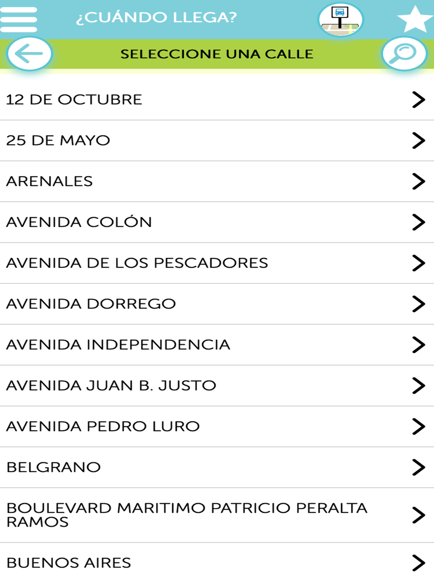434x580 pixels.
Task: Tap chevron beside AVENIDA PEDRO LURO
Action: pyautogui.click(x=418, y=427)
